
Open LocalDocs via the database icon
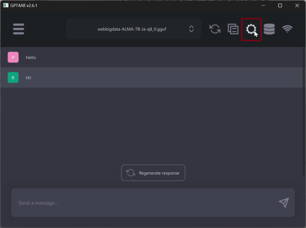[269, 29]
